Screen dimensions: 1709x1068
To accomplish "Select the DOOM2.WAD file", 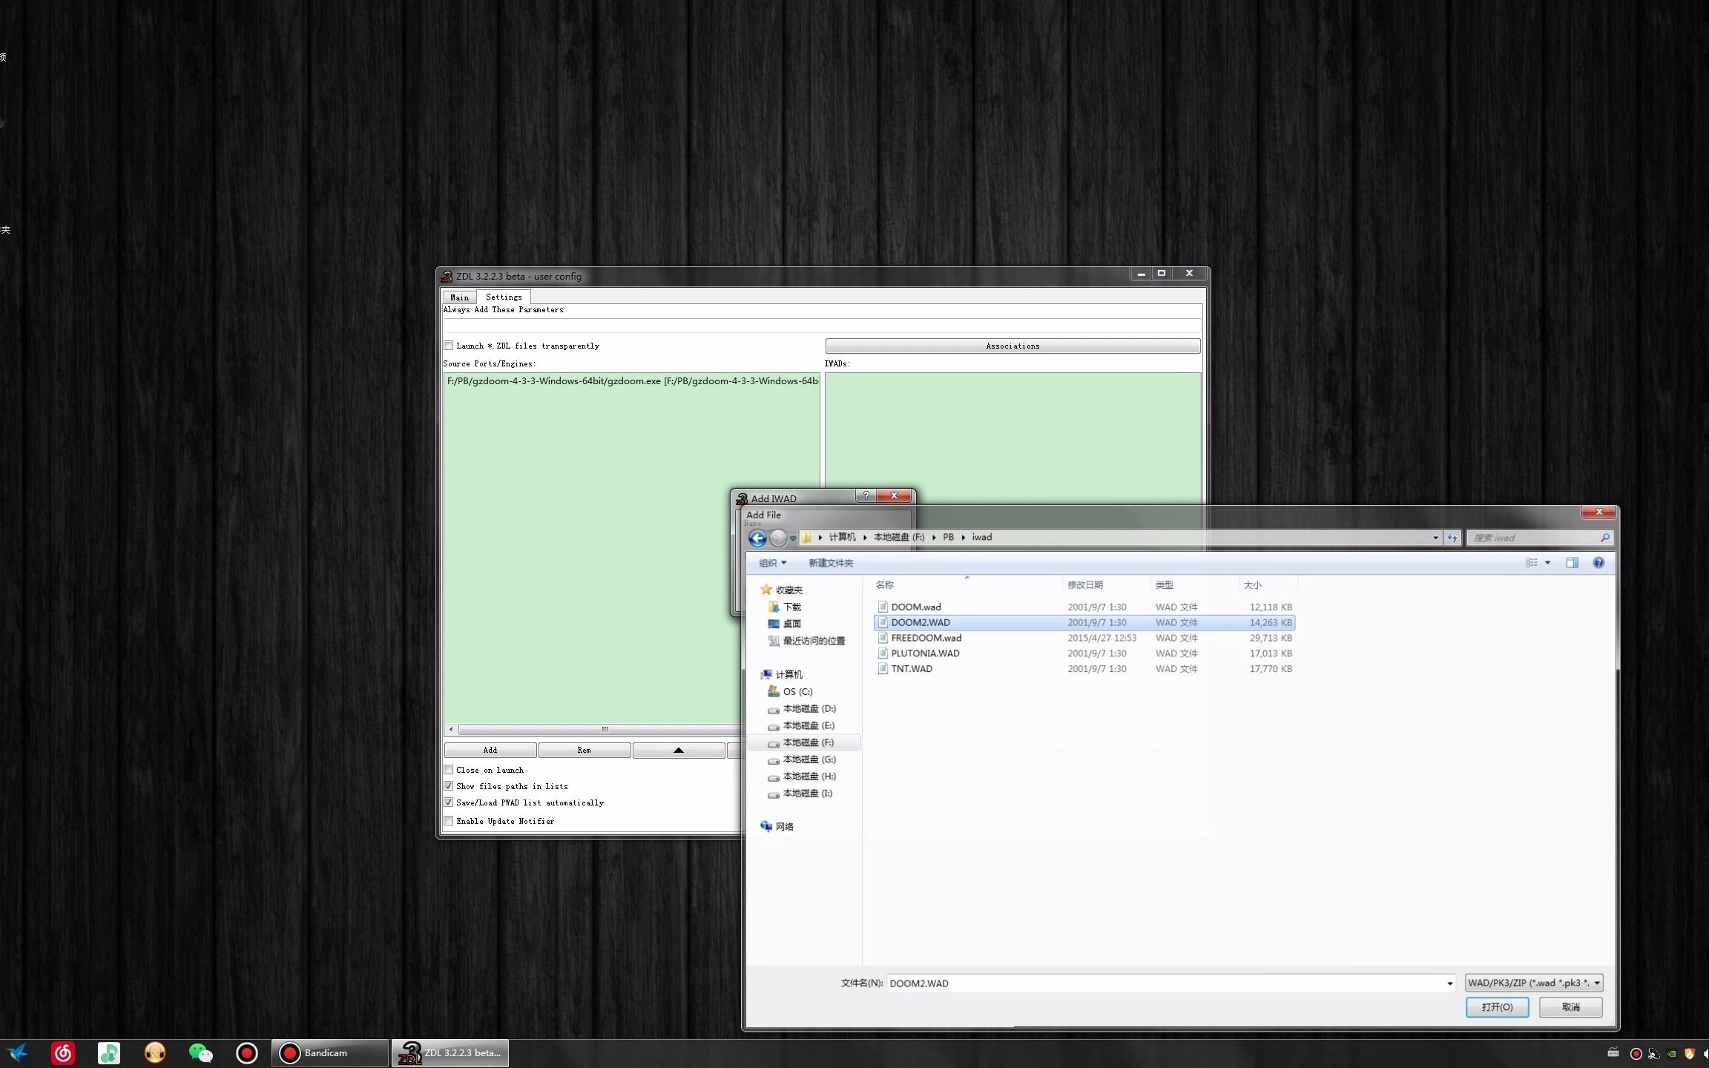I will (x=1084, y=622).
